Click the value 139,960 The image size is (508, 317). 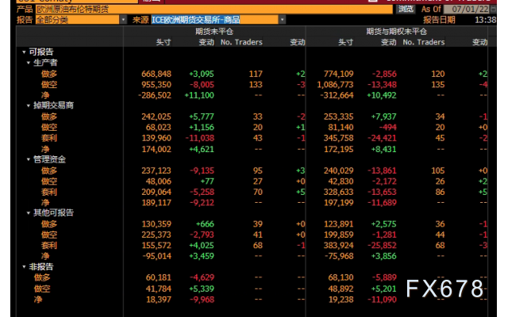click(x=156, y=138)
